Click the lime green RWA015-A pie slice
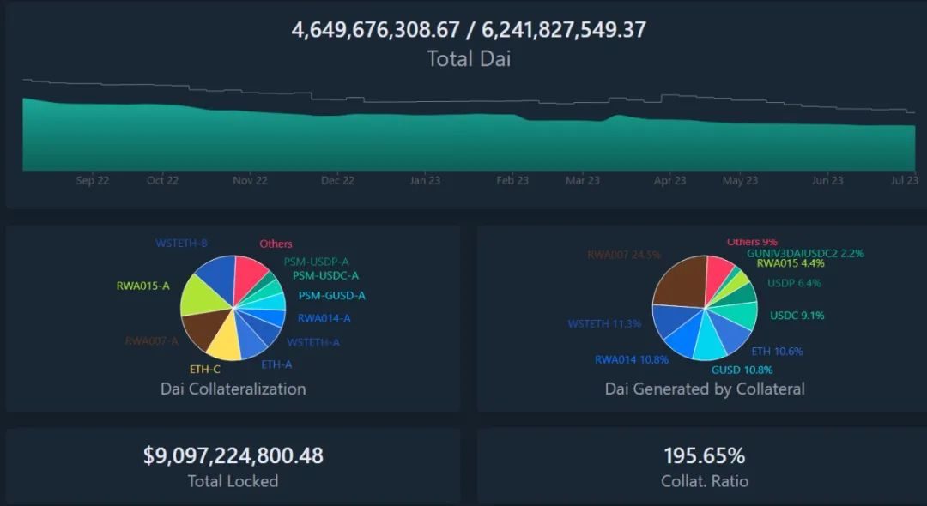The width and height of the screenshot is (927, 506). 201,295
